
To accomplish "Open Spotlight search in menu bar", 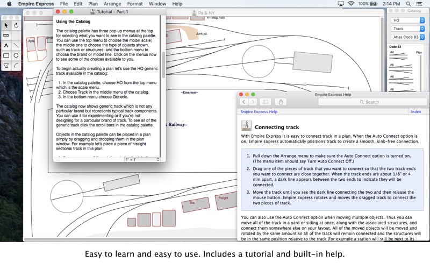I will pos(408,4).
